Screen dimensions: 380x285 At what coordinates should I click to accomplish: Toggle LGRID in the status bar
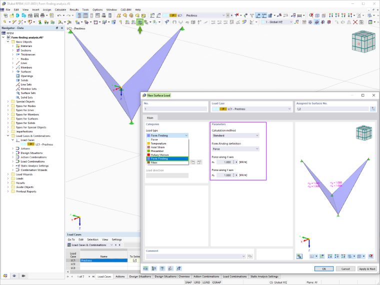point(206,282)
